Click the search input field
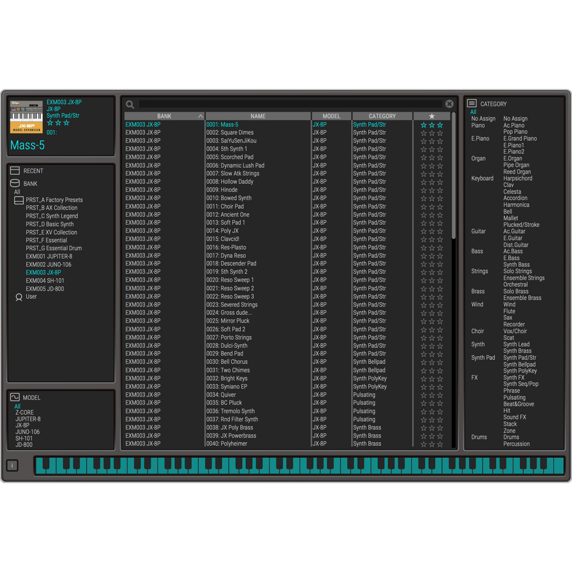This screenshot has width=572, height=572. tap(290, 104)
